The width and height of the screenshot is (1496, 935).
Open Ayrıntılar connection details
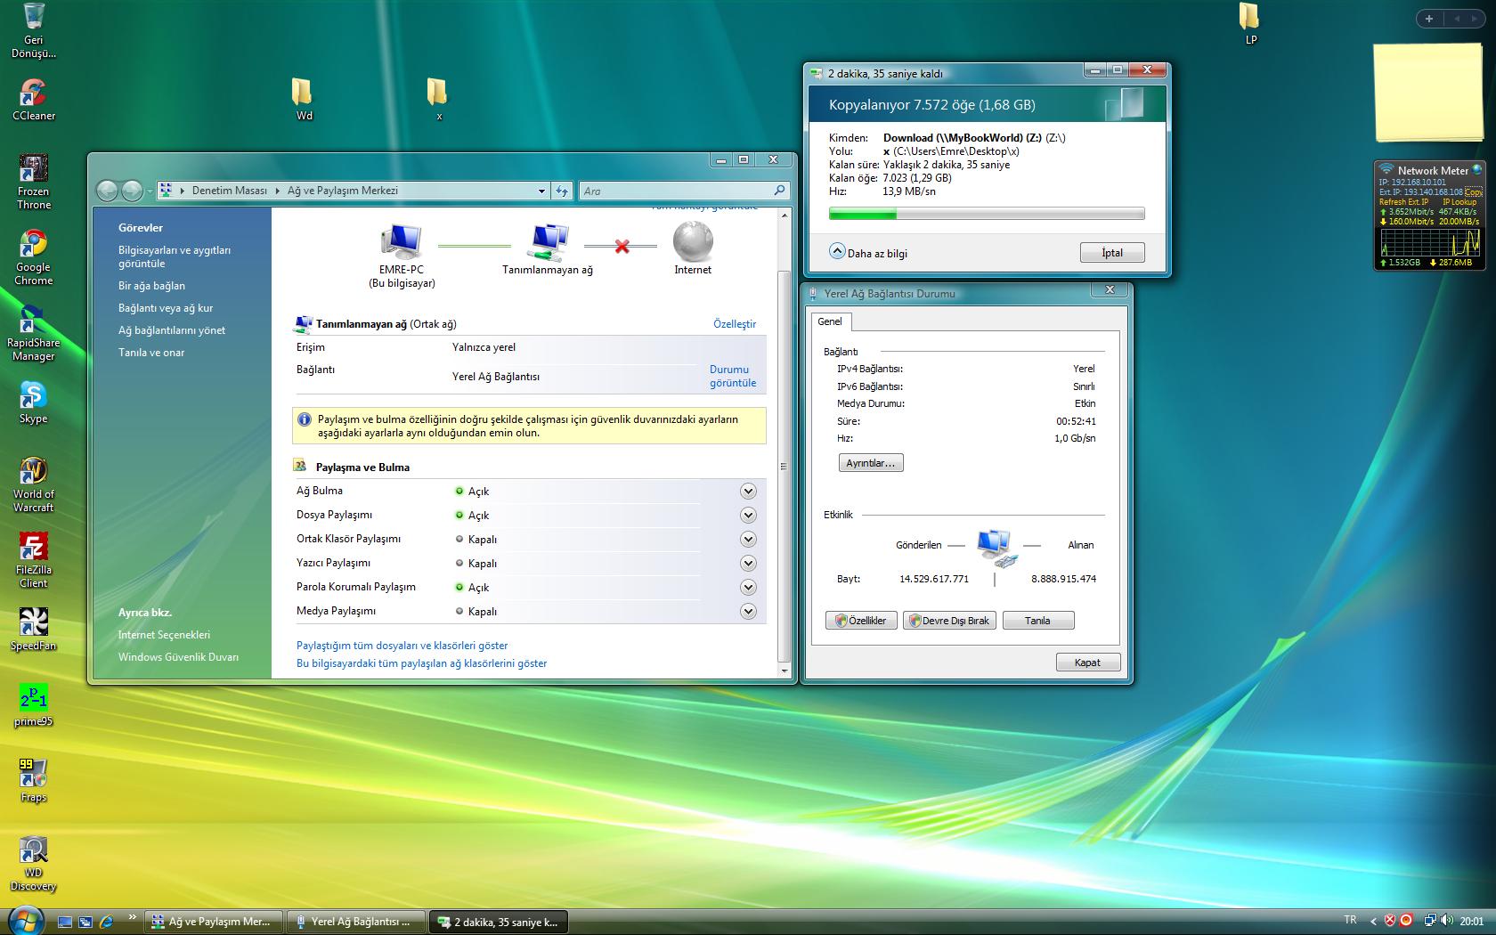pyautogui.click(x=871, y=463)
